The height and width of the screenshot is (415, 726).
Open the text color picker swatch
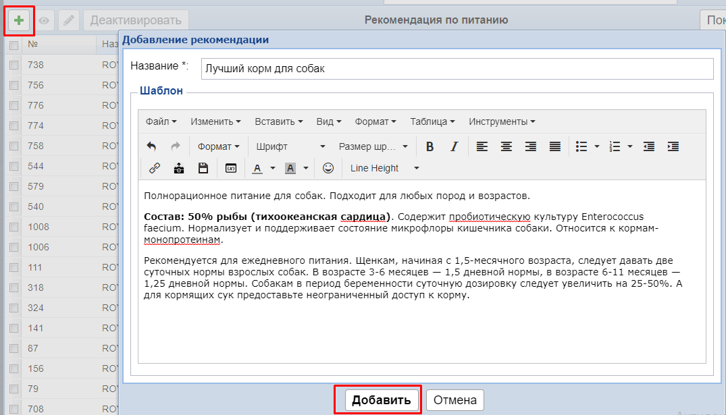coord(257,168)
